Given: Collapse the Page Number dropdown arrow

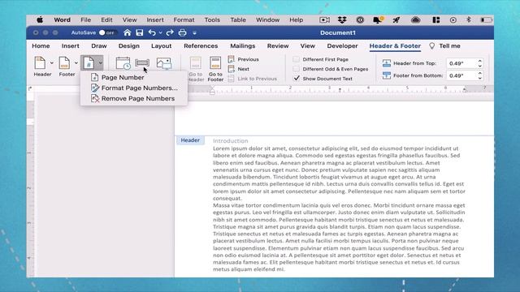Looking at the screenshot, I should point(100,63).
